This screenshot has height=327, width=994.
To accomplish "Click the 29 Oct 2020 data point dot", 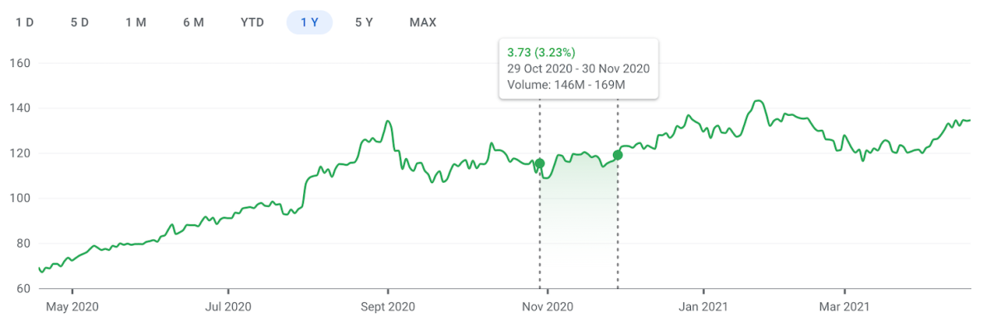I will coord(540,163).
